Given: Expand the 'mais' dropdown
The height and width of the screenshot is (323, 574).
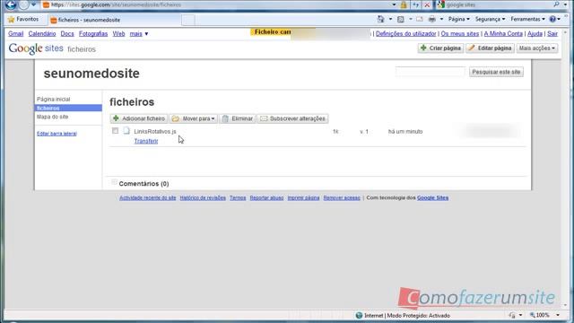Looking at the screenshot, I should [x=139, y=34].
